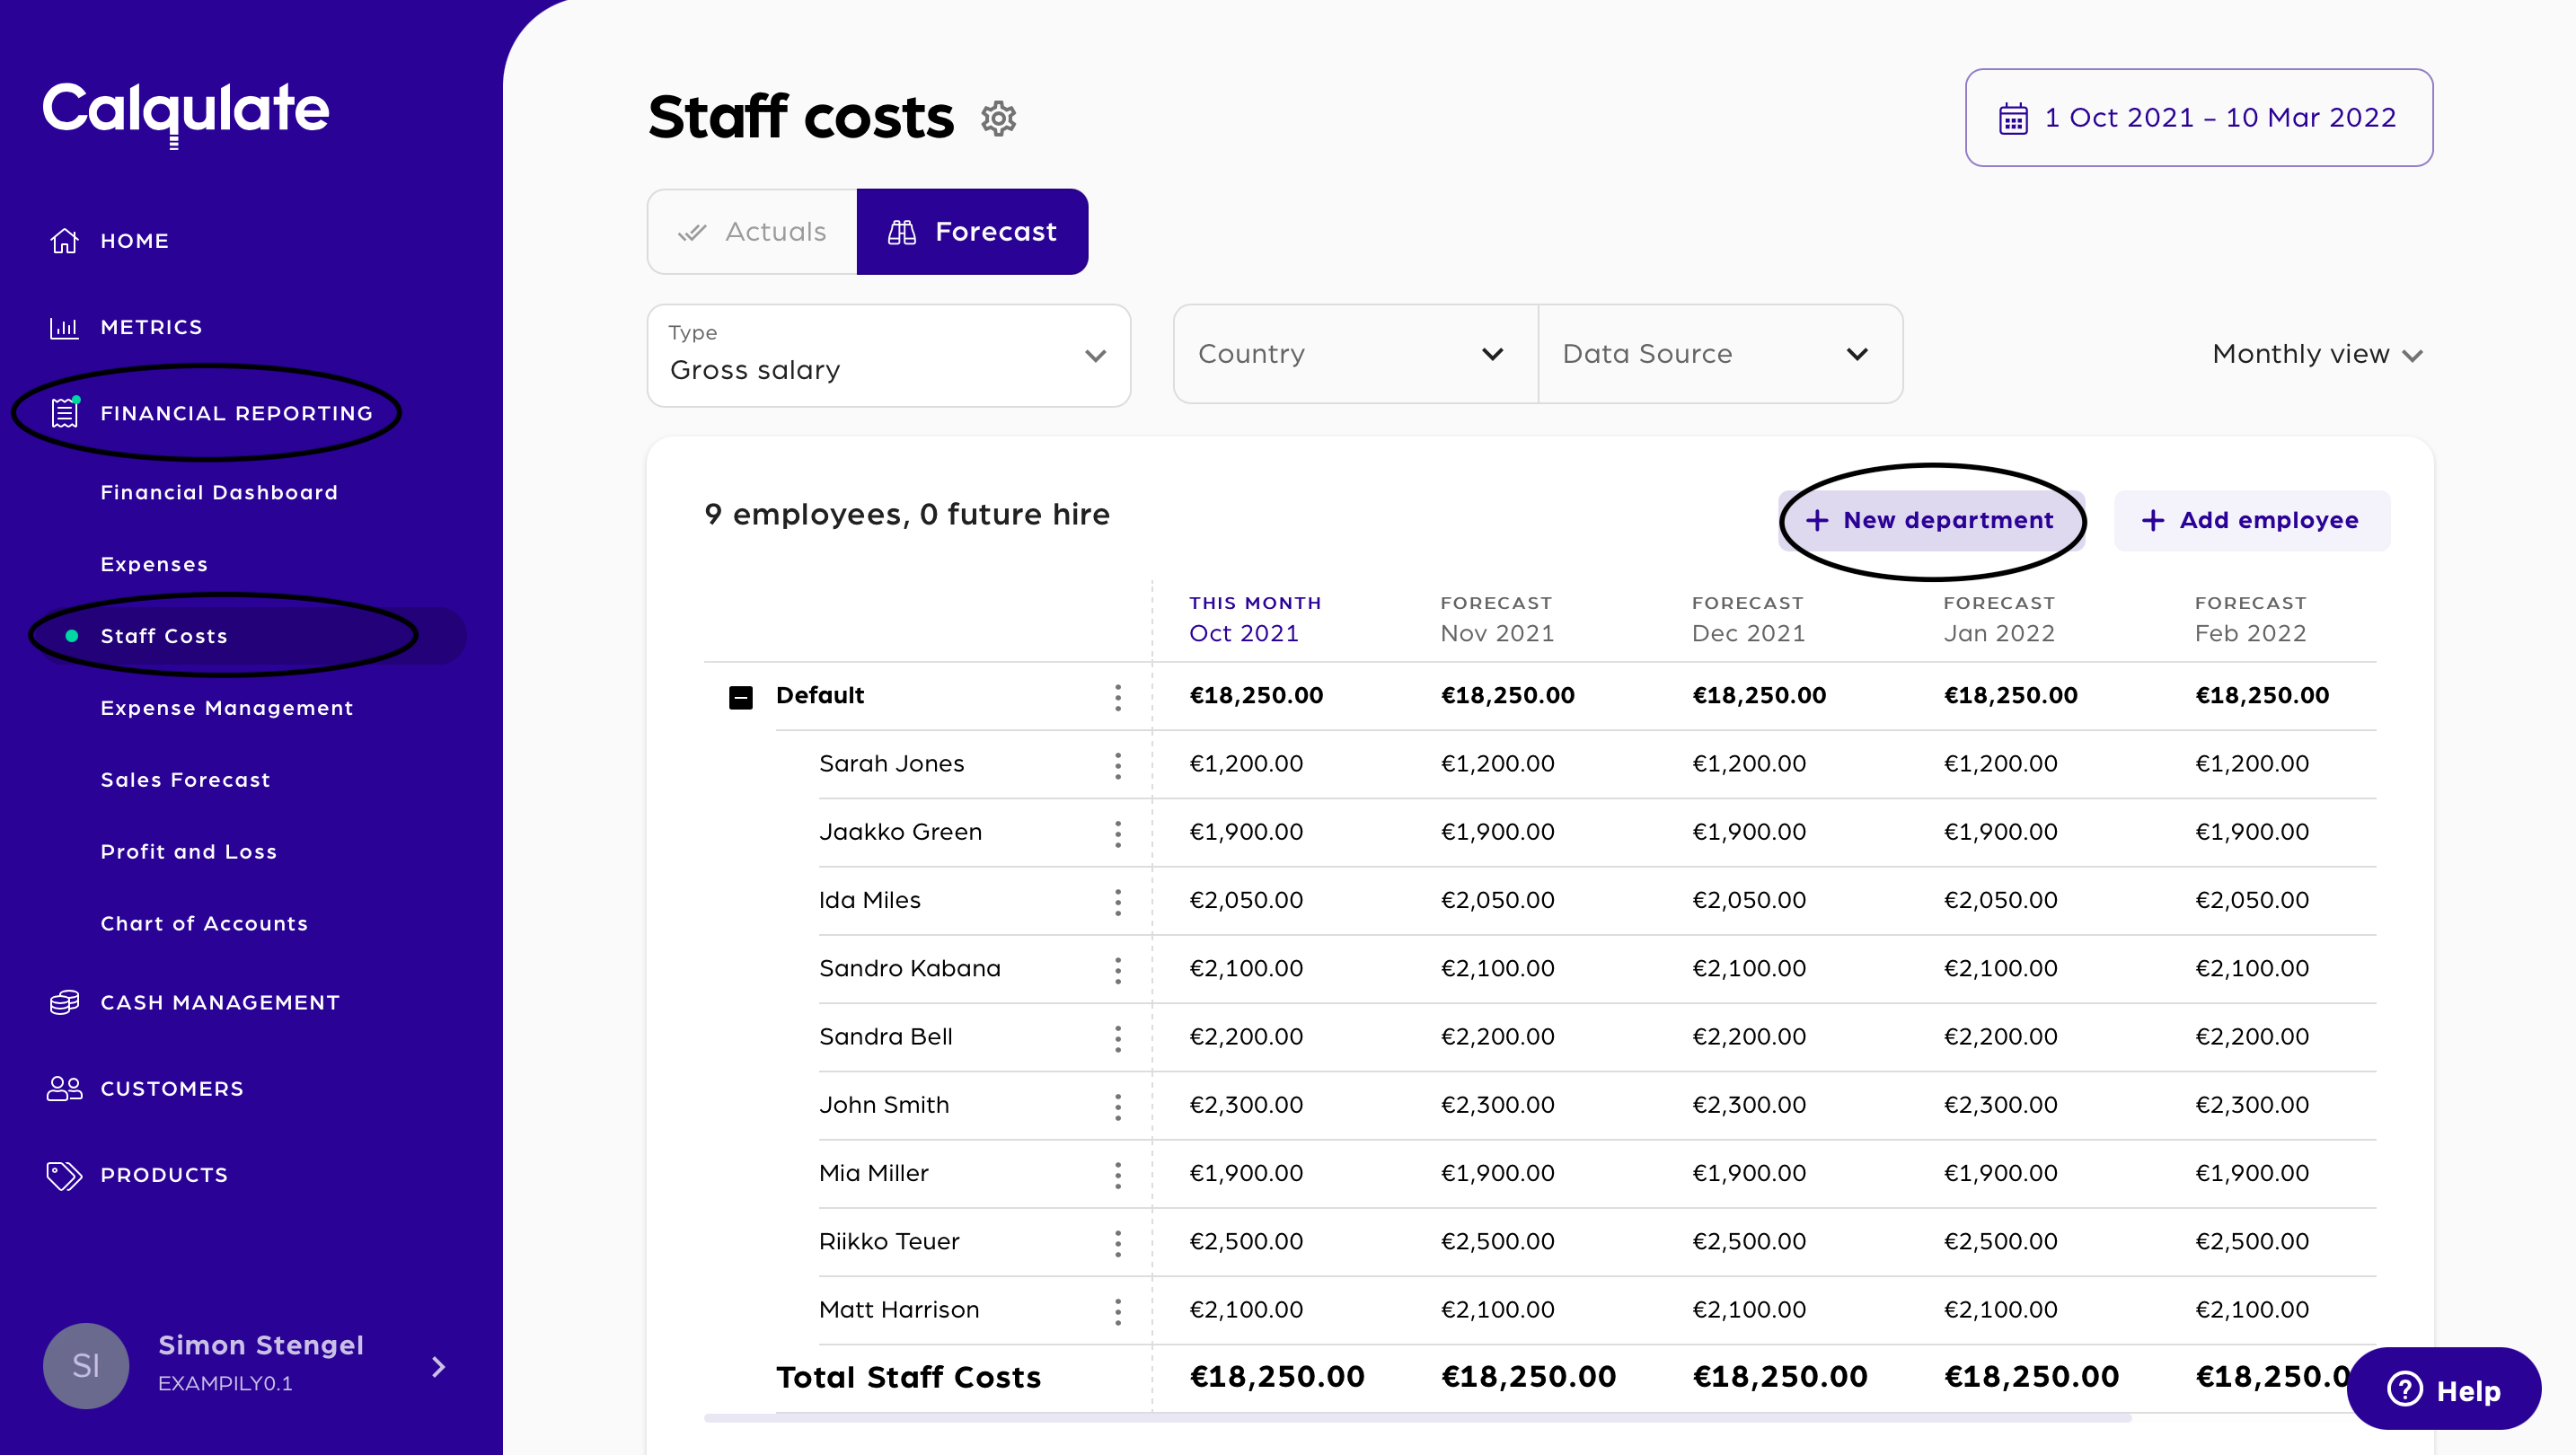Click Add employee button
The image size is (2576, 1455).
coord(2251,520)
